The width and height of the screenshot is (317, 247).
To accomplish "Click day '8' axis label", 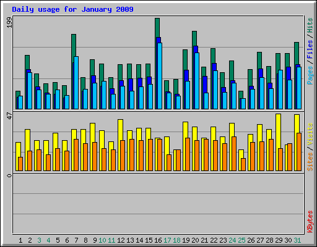I will point(85,240).
